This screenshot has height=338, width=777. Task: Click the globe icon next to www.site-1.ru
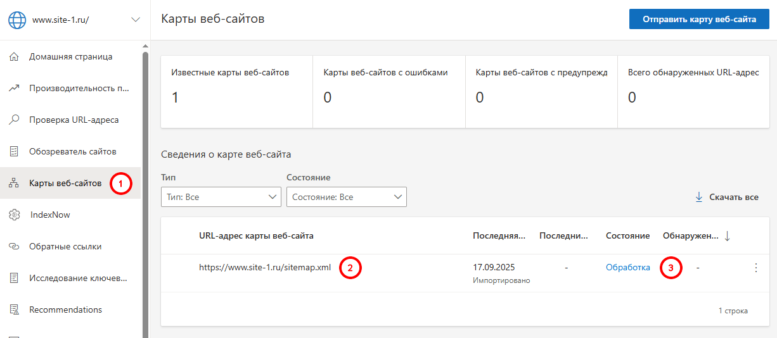pos(17,20)
